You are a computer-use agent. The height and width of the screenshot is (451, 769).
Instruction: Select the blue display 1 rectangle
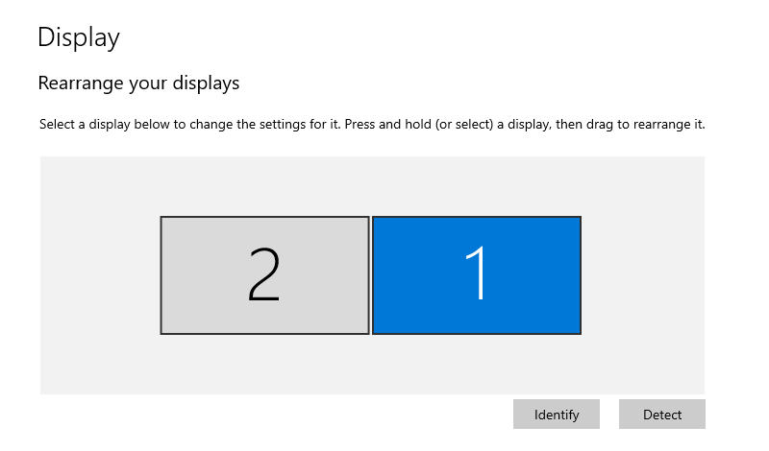477,275
